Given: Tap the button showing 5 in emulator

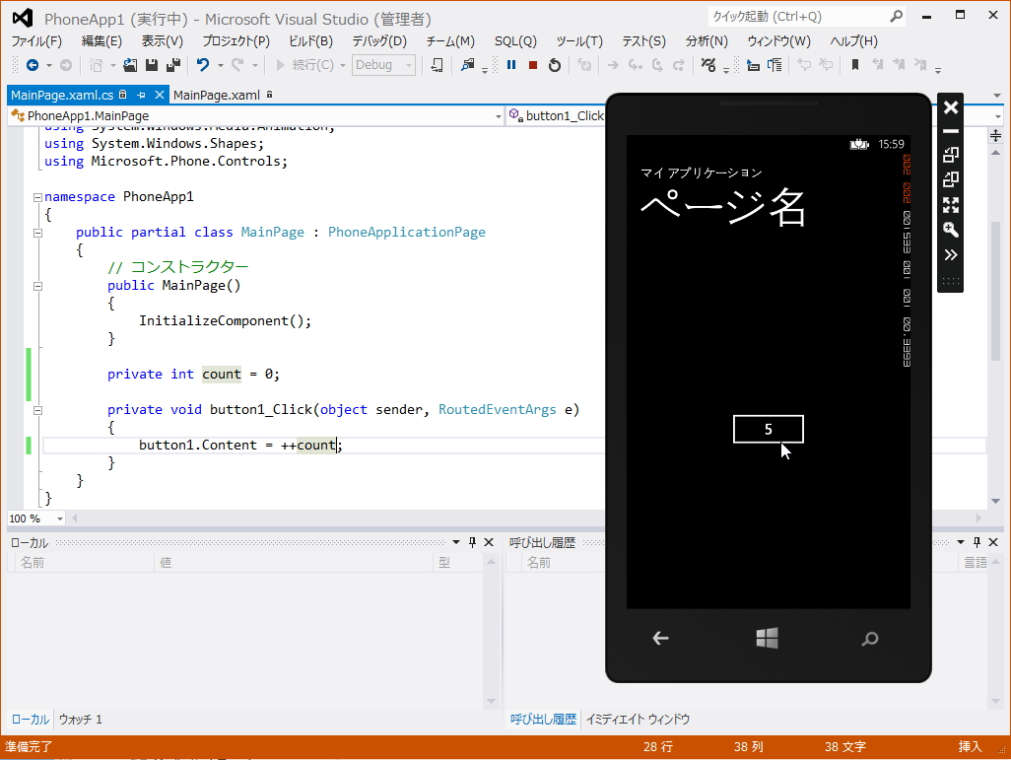Looking at the screenshot, I should click(x=768, y=429).
